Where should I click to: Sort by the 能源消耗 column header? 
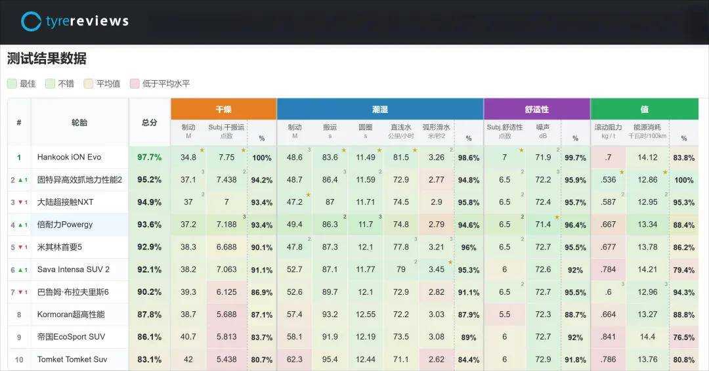click(x=647, y=132)
